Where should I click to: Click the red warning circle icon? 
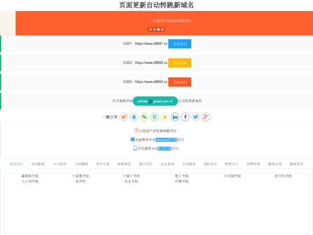pos(136,131)
